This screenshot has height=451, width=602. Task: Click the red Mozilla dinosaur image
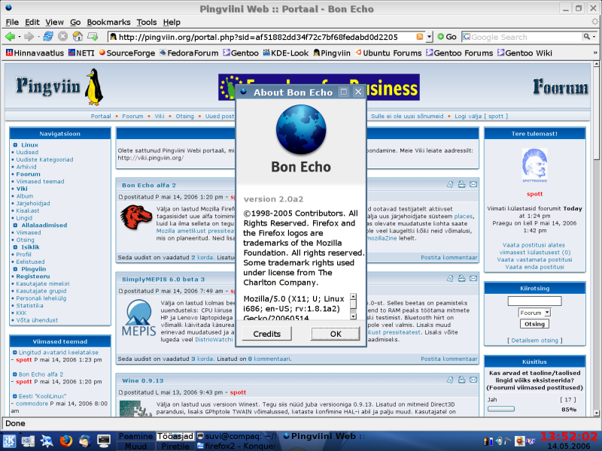coord(136,217)
